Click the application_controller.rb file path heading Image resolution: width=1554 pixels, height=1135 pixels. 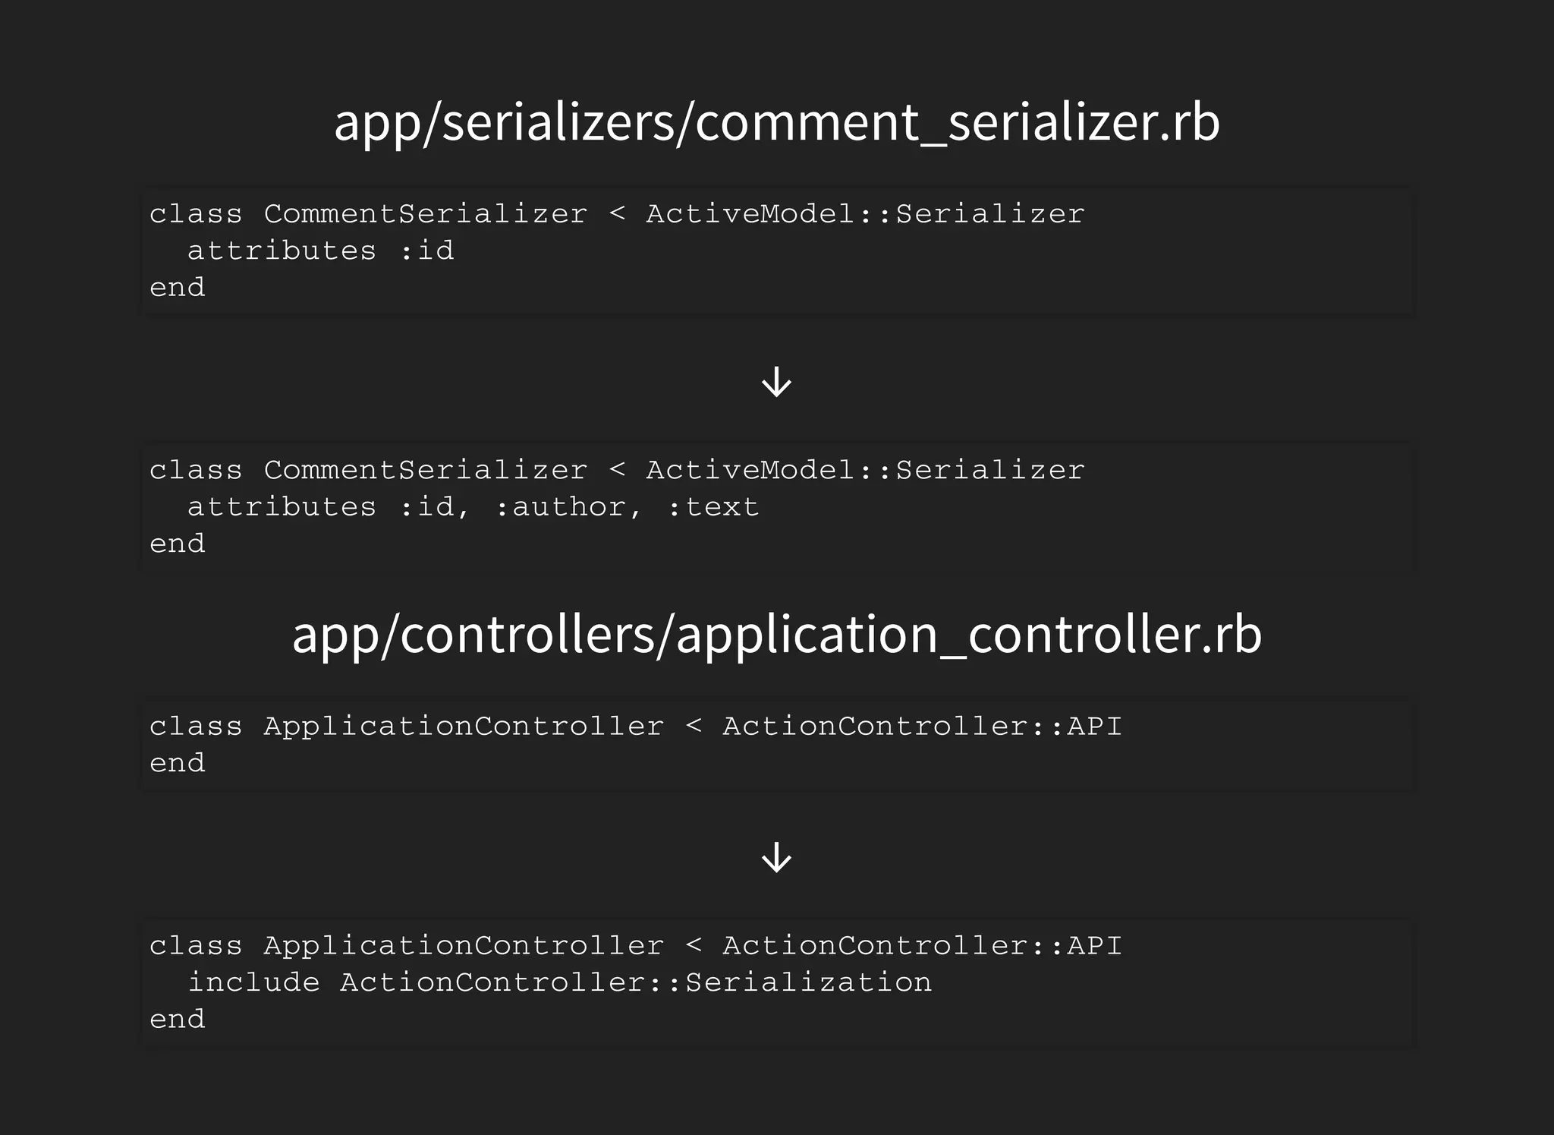pos(776,635)
